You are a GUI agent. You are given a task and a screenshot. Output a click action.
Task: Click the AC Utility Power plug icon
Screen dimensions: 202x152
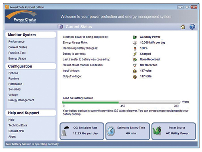(x=135, y=37)
